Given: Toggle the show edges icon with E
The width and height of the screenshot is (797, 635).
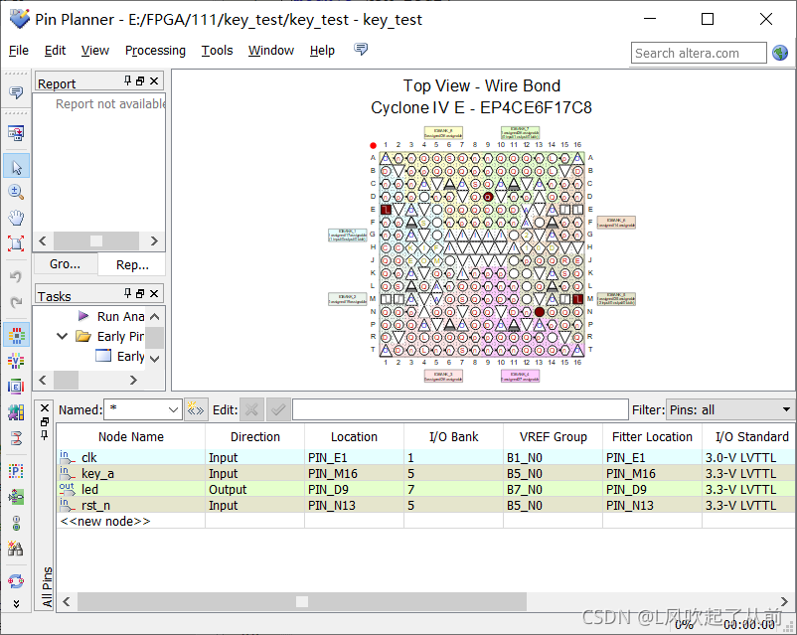Looking at the screenshot, I should (x=16, y=387).
